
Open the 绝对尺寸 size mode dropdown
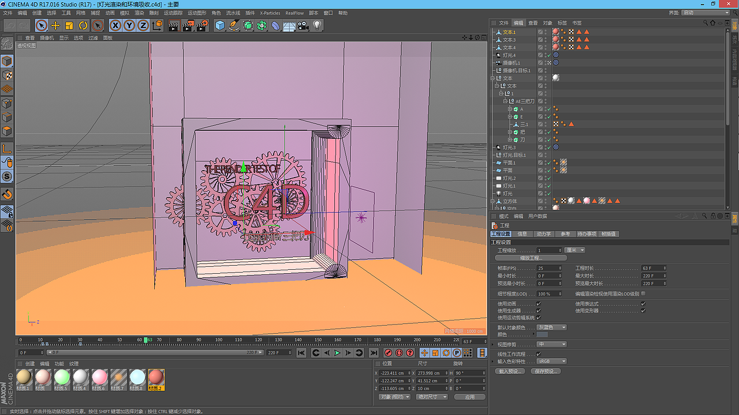point(433,397)
